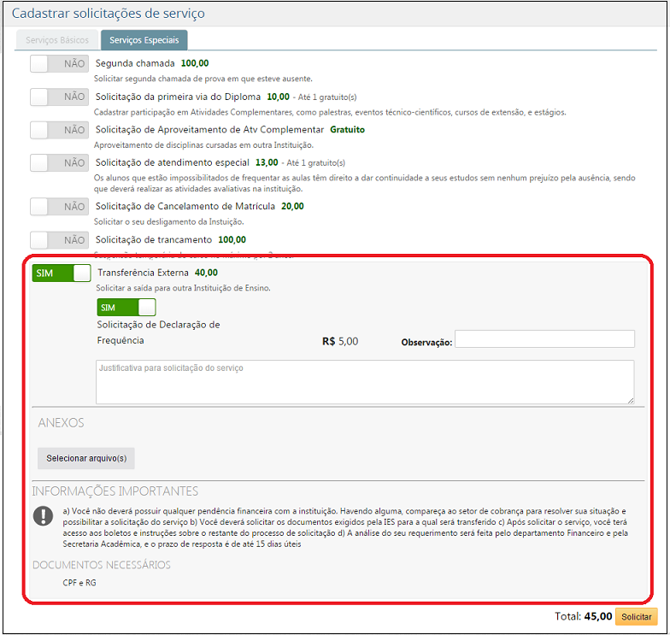Enable the Segunda chamada toggle
This screenshot has height=635, width=670.
tap(59, 64)
